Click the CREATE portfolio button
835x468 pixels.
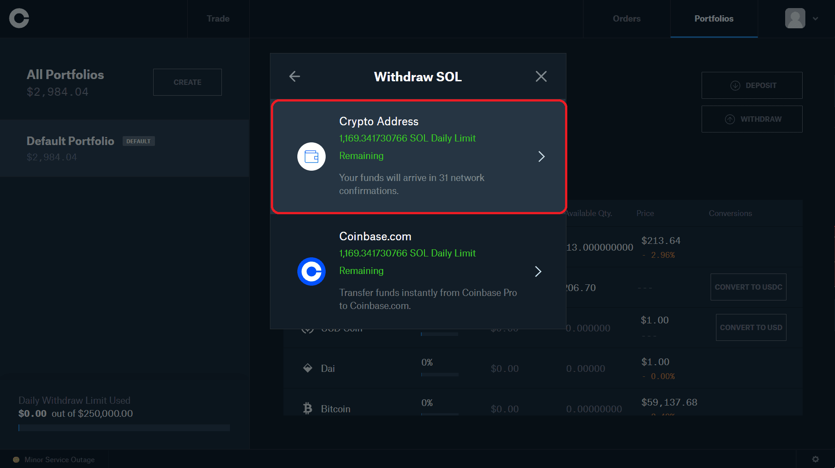pyautogui.click(x=187, y=82)
